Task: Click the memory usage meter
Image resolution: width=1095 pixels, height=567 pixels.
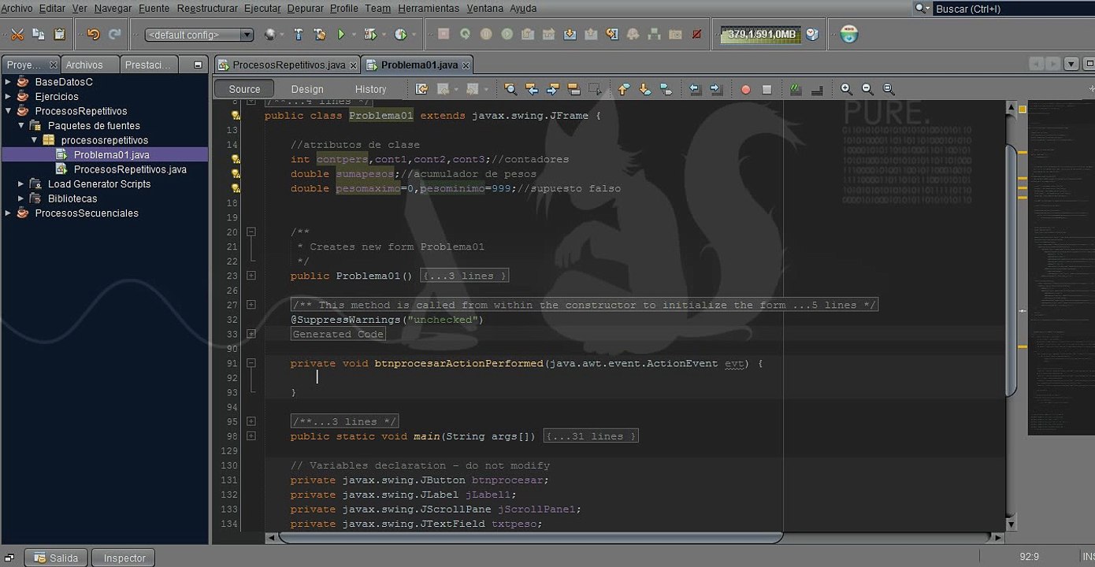Action: pos(760,35)
